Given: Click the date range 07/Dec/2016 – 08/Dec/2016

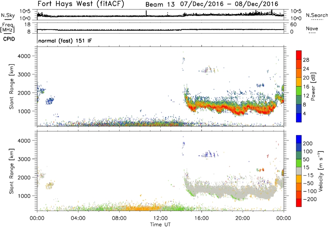Looking at the screenshot, I should click(x=230, y=4).
